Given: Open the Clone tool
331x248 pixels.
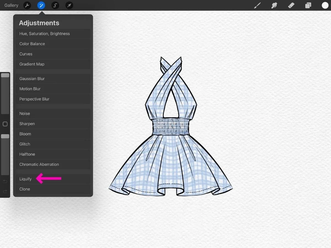Looking at the screenshot, I should click(x=53, y=189).
